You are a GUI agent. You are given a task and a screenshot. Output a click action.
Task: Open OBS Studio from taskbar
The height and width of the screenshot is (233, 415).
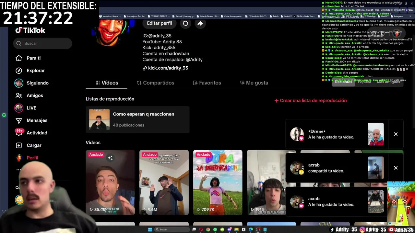pyautogui.click(x=258, y=229)
